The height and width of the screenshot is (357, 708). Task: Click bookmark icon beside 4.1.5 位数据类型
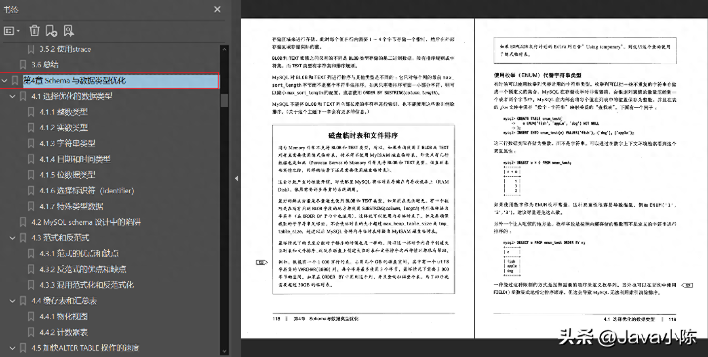[31, 175]
